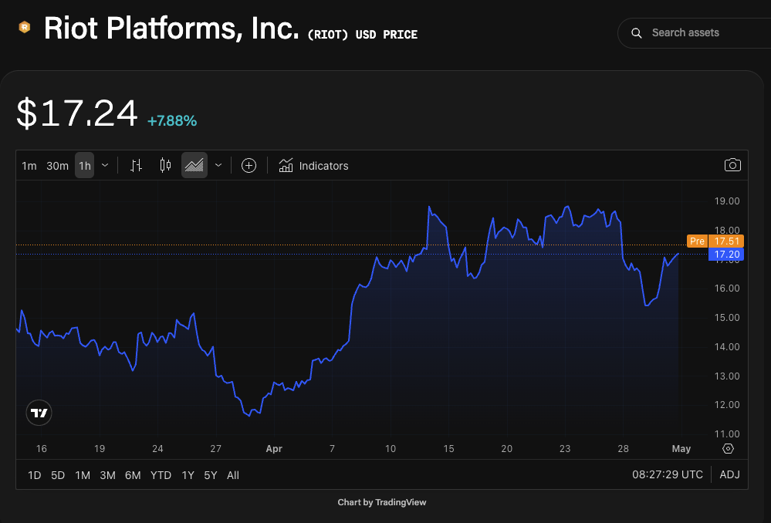Set range to All
This screenshot has height=523, width=771.
coord(233,475)
